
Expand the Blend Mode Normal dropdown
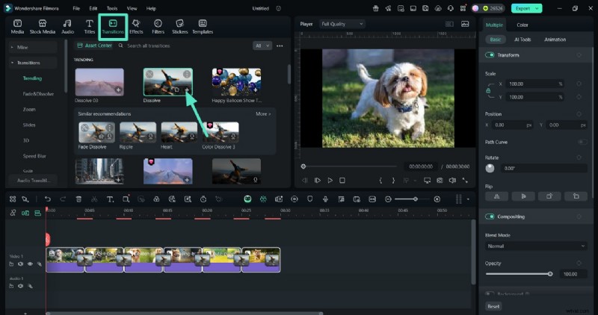(x=535, y=246)
